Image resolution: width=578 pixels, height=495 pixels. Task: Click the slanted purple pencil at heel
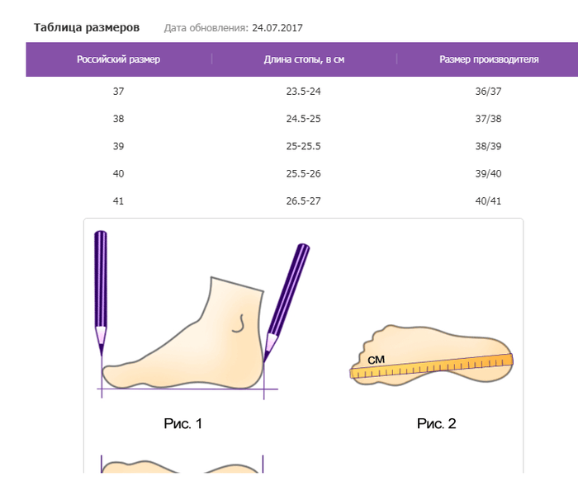287,303
